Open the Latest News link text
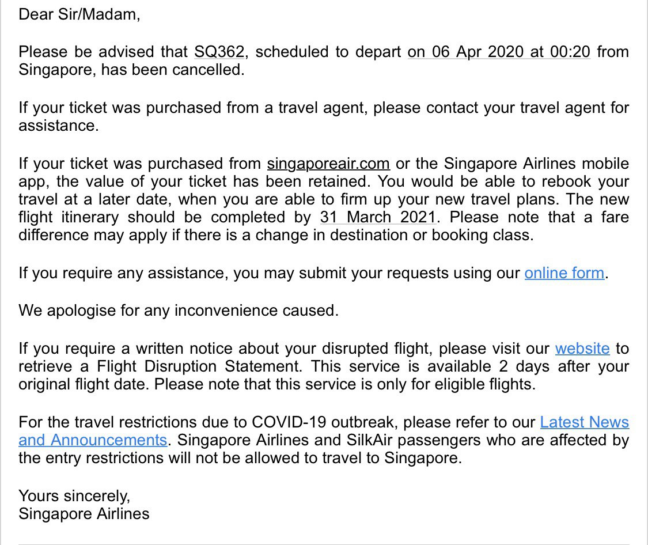This screenshot has width=648, height=545. click(x=585, y=422)
